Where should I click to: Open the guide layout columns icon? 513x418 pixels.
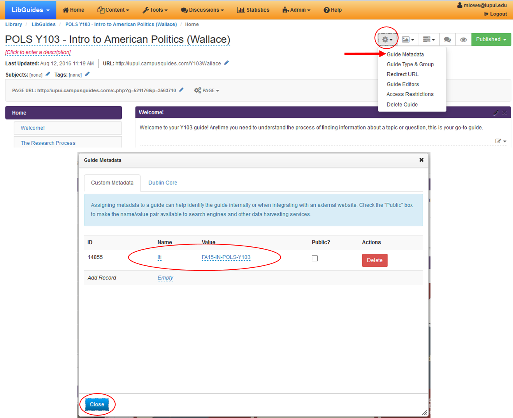click(429, 39)
